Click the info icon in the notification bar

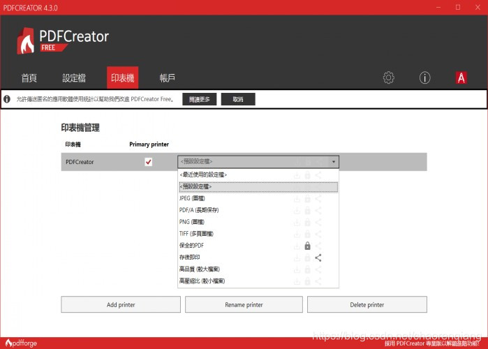pyautogui.click(x=7, y=99)
